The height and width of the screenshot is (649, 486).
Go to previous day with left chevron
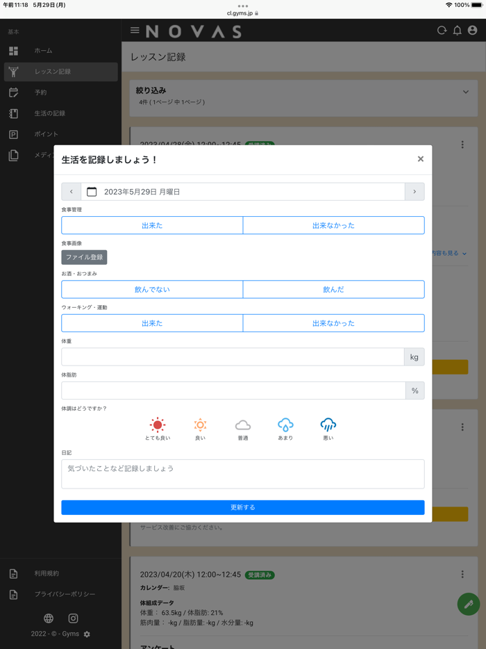tap(71, 192)
